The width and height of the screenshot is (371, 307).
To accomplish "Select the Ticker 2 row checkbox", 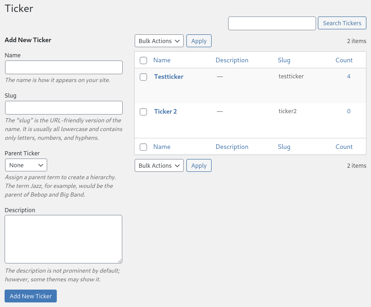I will coord(143,112).
